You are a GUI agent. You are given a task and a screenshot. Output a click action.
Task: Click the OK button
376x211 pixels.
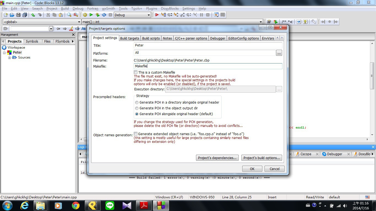tap(252, 169)
